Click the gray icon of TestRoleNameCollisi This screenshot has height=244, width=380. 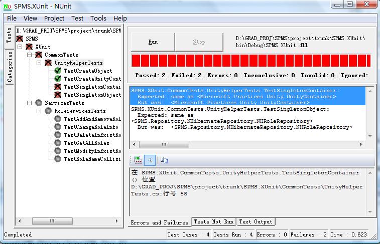58,159
